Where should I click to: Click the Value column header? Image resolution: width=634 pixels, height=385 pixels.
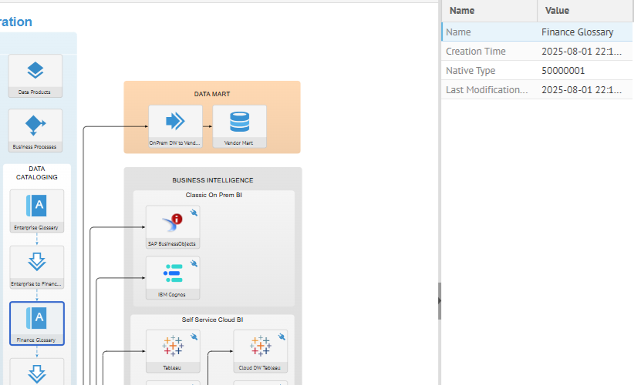[x=585, y=11]
